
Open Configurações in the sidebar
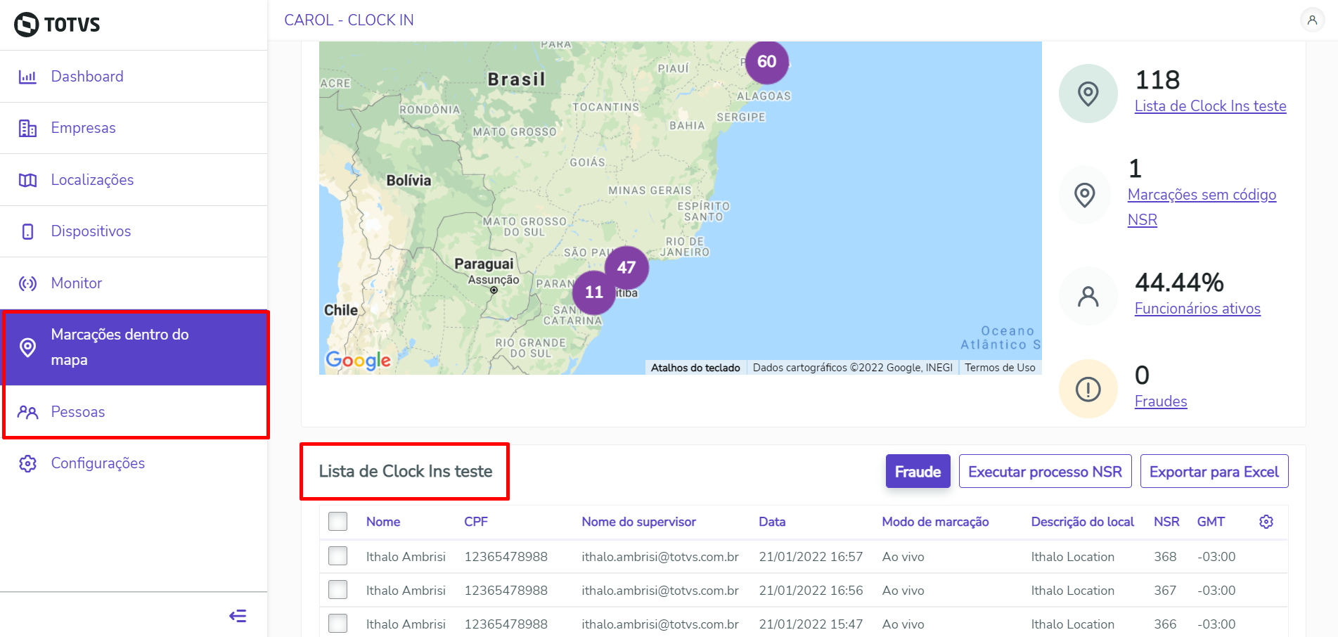click(98, 463)
